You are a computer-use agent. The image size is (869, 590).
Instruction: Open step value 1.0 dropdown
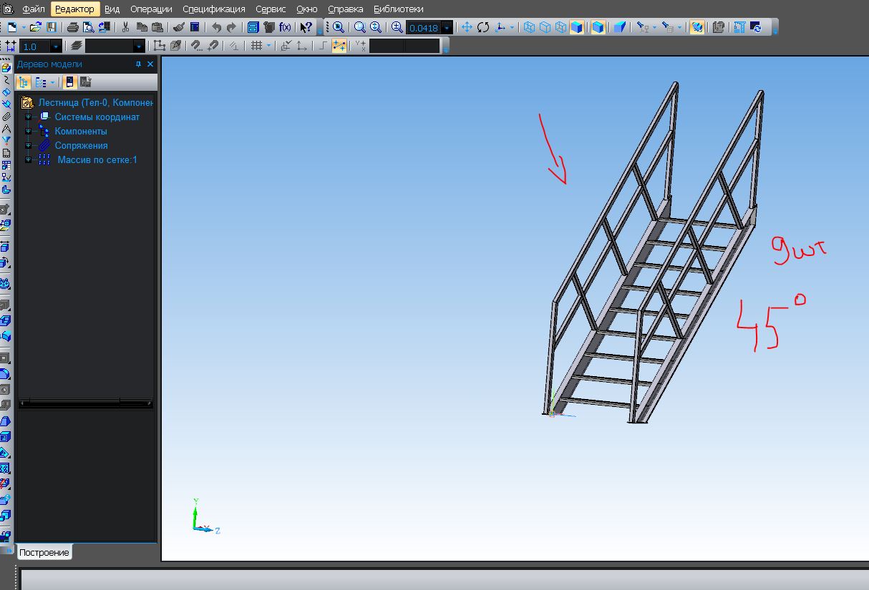[x=56, y=46]
